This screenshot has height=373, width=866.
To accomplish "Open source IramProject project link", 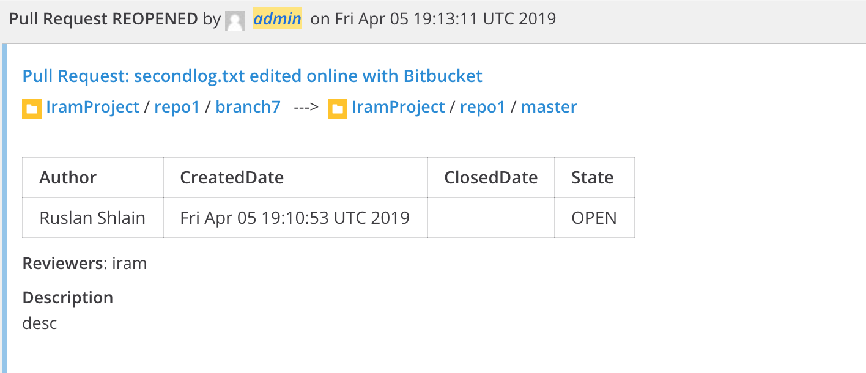I will pyautogui.click(x=93, y=107).
